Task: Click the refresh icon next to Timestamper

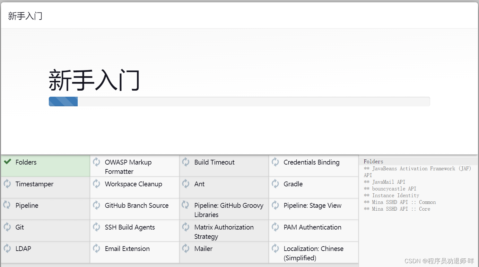Action: pos(7,184)
